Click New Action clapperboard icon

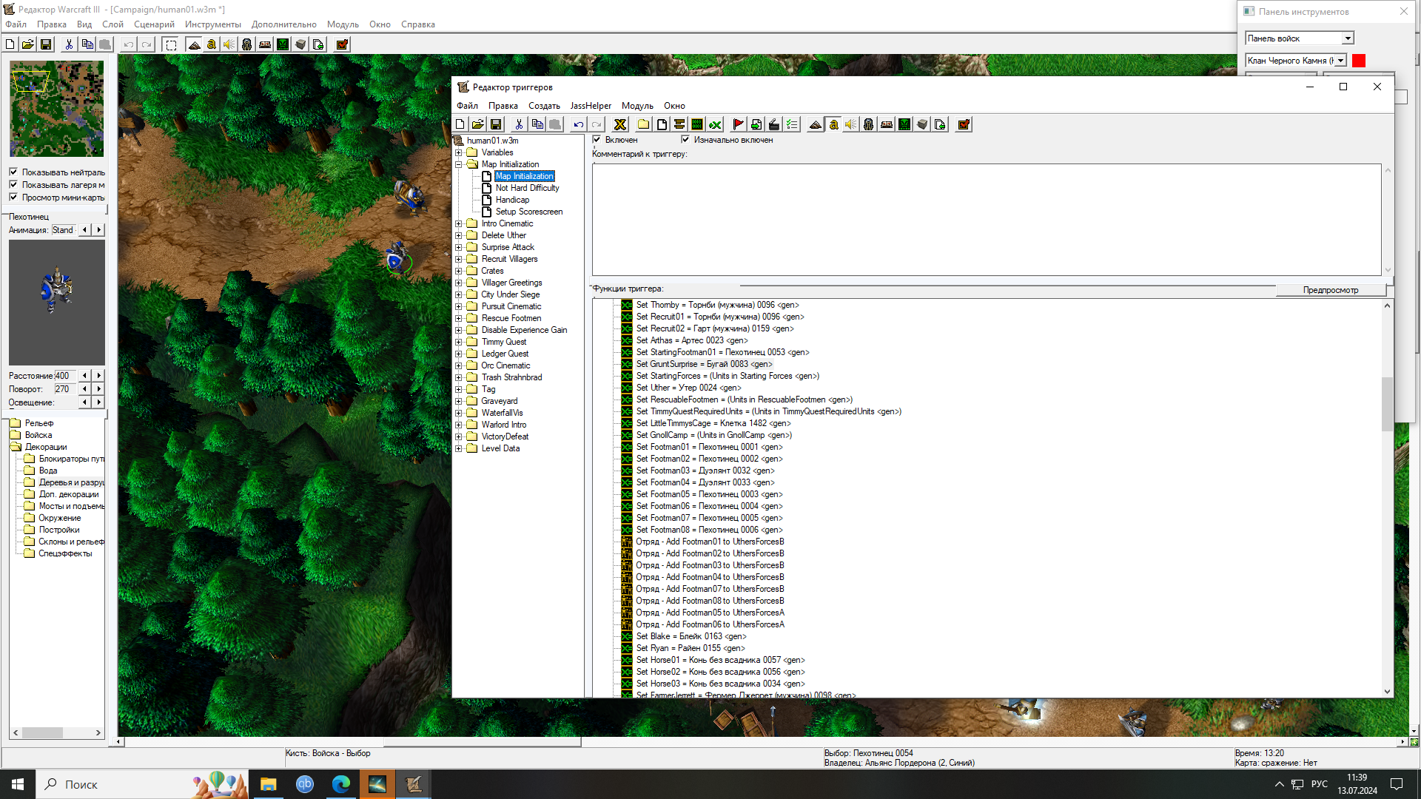point(773,124)
